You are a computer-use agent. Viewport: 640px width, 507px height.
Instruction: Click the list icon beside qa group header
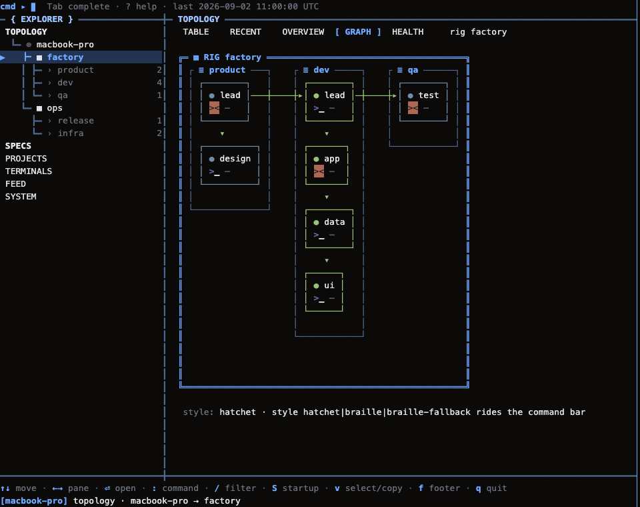(399, 70)
